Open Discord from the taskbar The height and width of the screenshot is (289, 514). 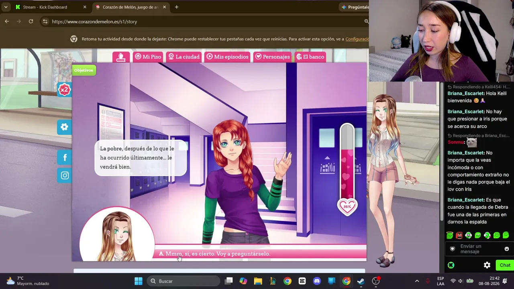point(317,281)
